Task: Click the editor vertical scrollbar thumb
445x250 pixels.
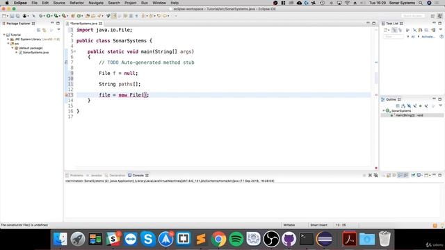Action: point(376,78)
